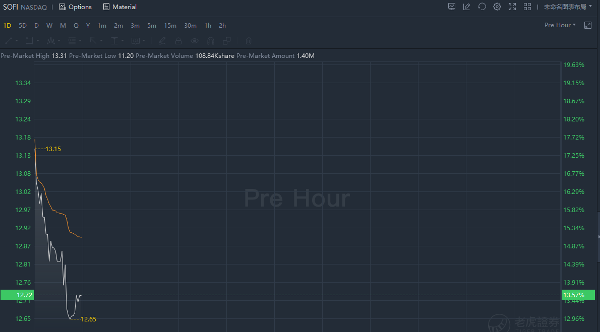Toggle the magnet snap mode
This screenshot has width=600, height=332.
210,40
